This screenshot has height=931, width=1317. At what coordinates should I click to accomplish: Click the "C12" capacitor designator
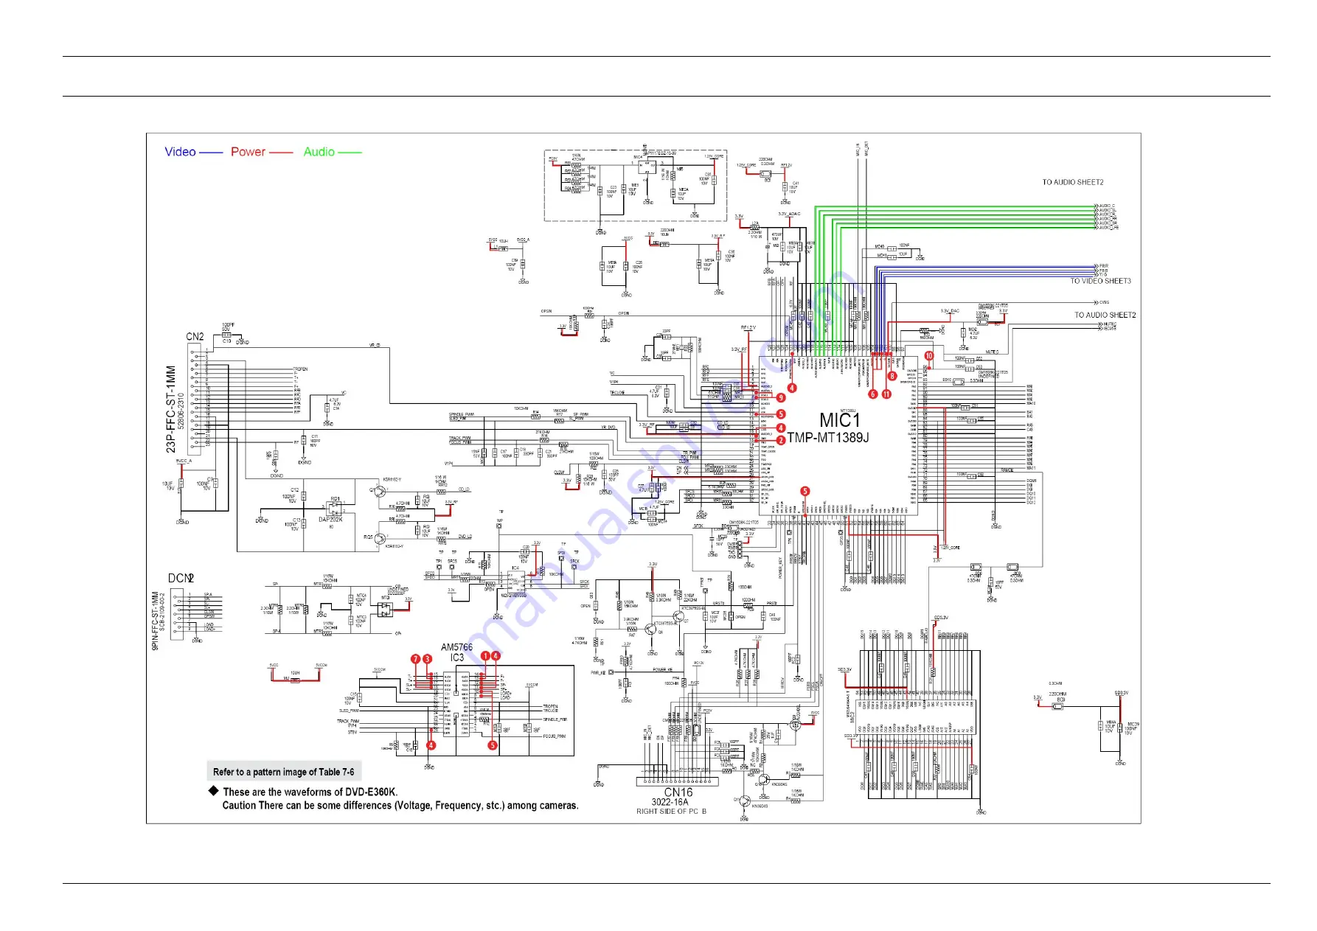295,490
